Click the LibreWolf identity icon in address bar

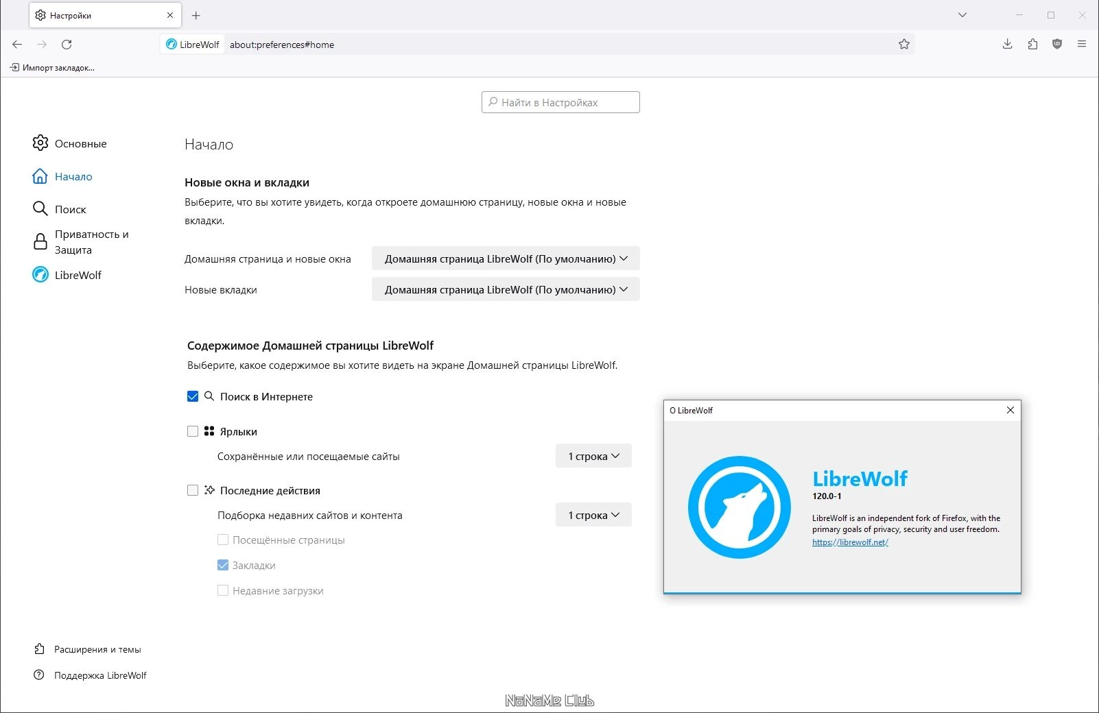193,45
